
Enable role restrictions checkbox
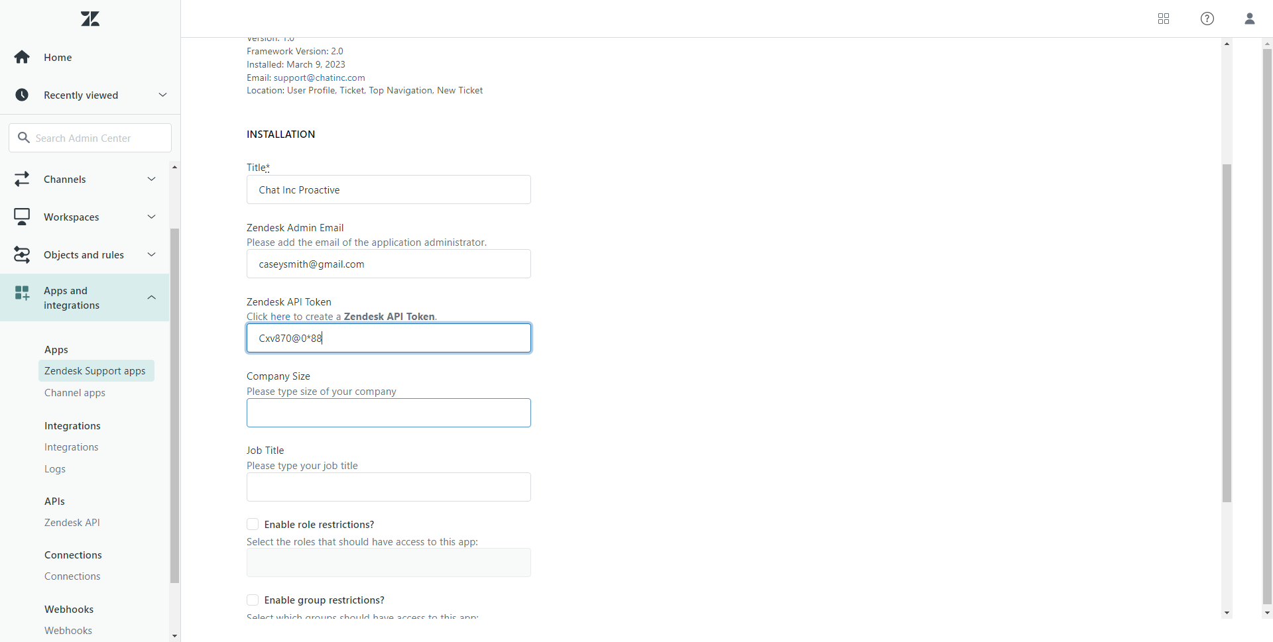(253, 525)
